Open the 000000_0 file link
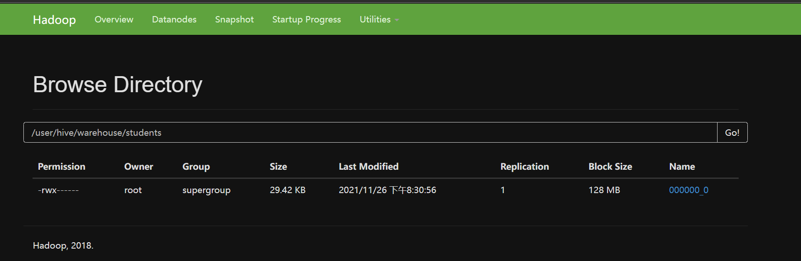The height and width of the screenshot is (261, 801). (688, 190)
